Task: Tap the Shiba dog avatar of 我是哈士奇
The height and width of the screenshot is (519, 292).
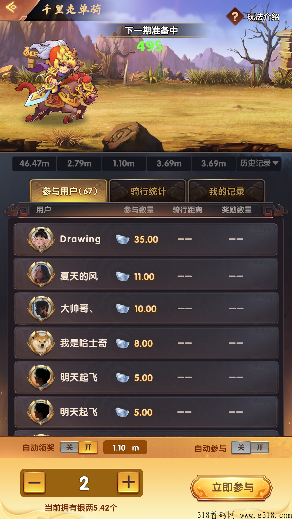Action: click(41, 343)
